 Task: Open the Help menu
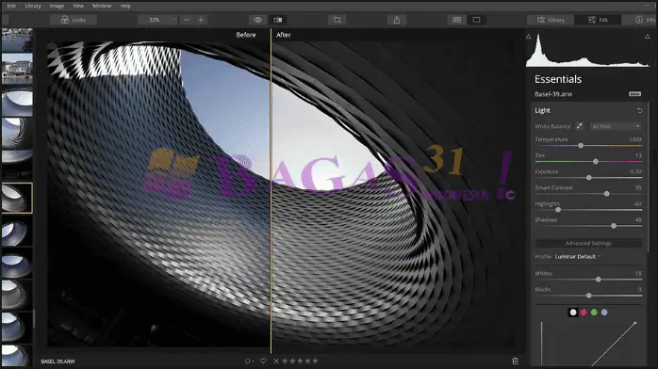tap(125, 6)
